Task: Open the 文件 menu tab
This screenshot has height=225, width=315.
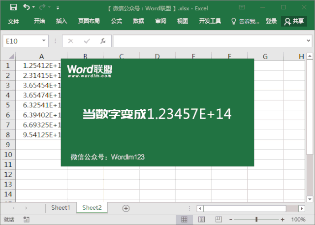Action: pyautogui.click(x=13, y=21)
